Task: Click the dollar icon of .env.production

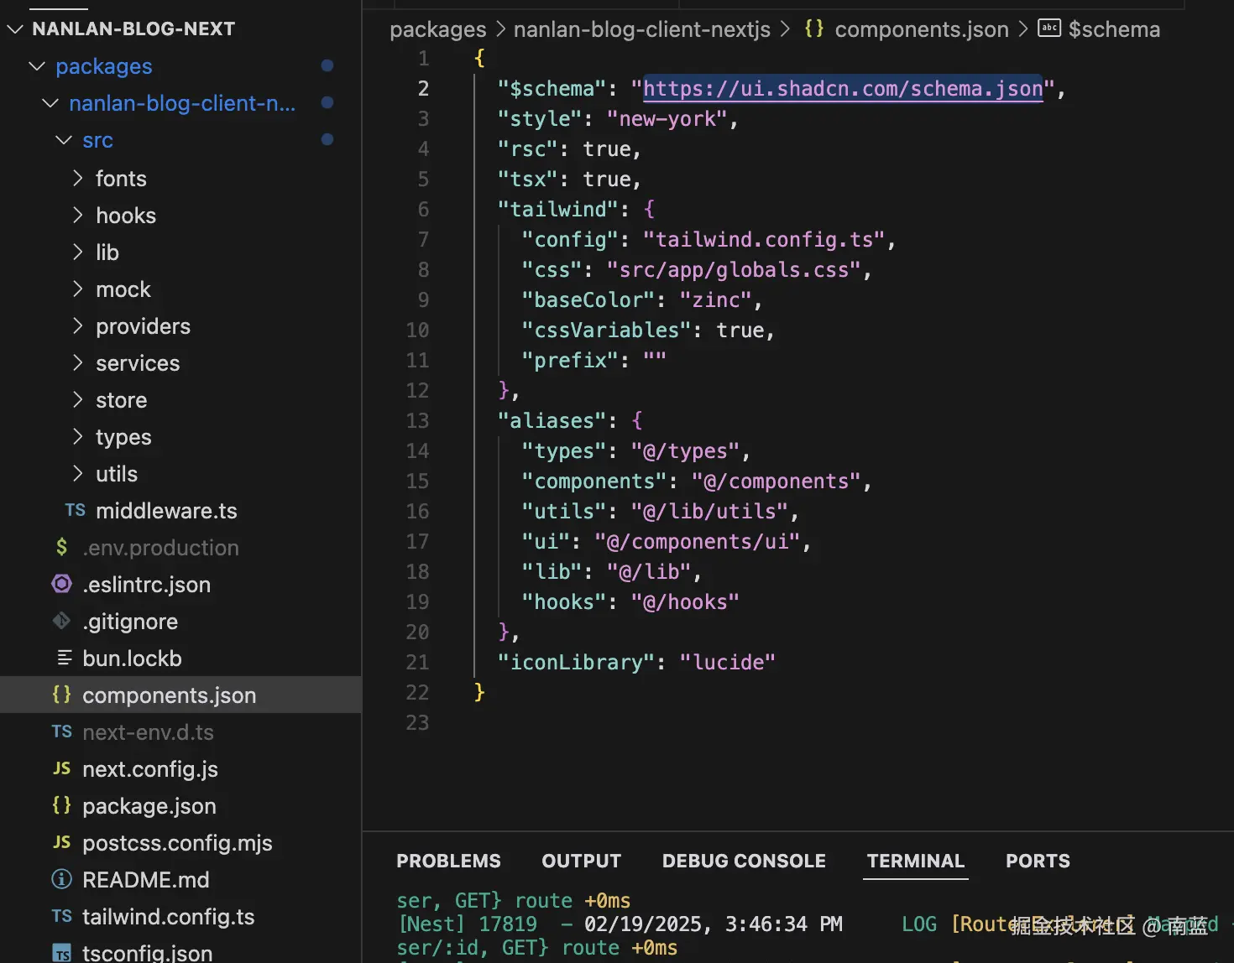Action: [x=62, y=547]
